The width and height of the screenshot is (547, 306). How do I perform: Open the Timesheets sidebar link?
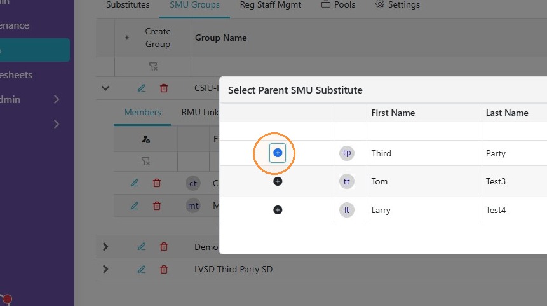16,75
